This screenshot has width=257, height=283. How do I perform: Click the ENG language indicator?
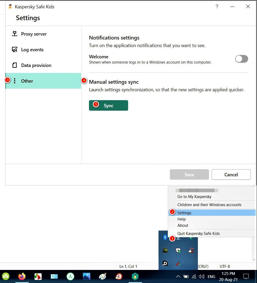[211, 276]
